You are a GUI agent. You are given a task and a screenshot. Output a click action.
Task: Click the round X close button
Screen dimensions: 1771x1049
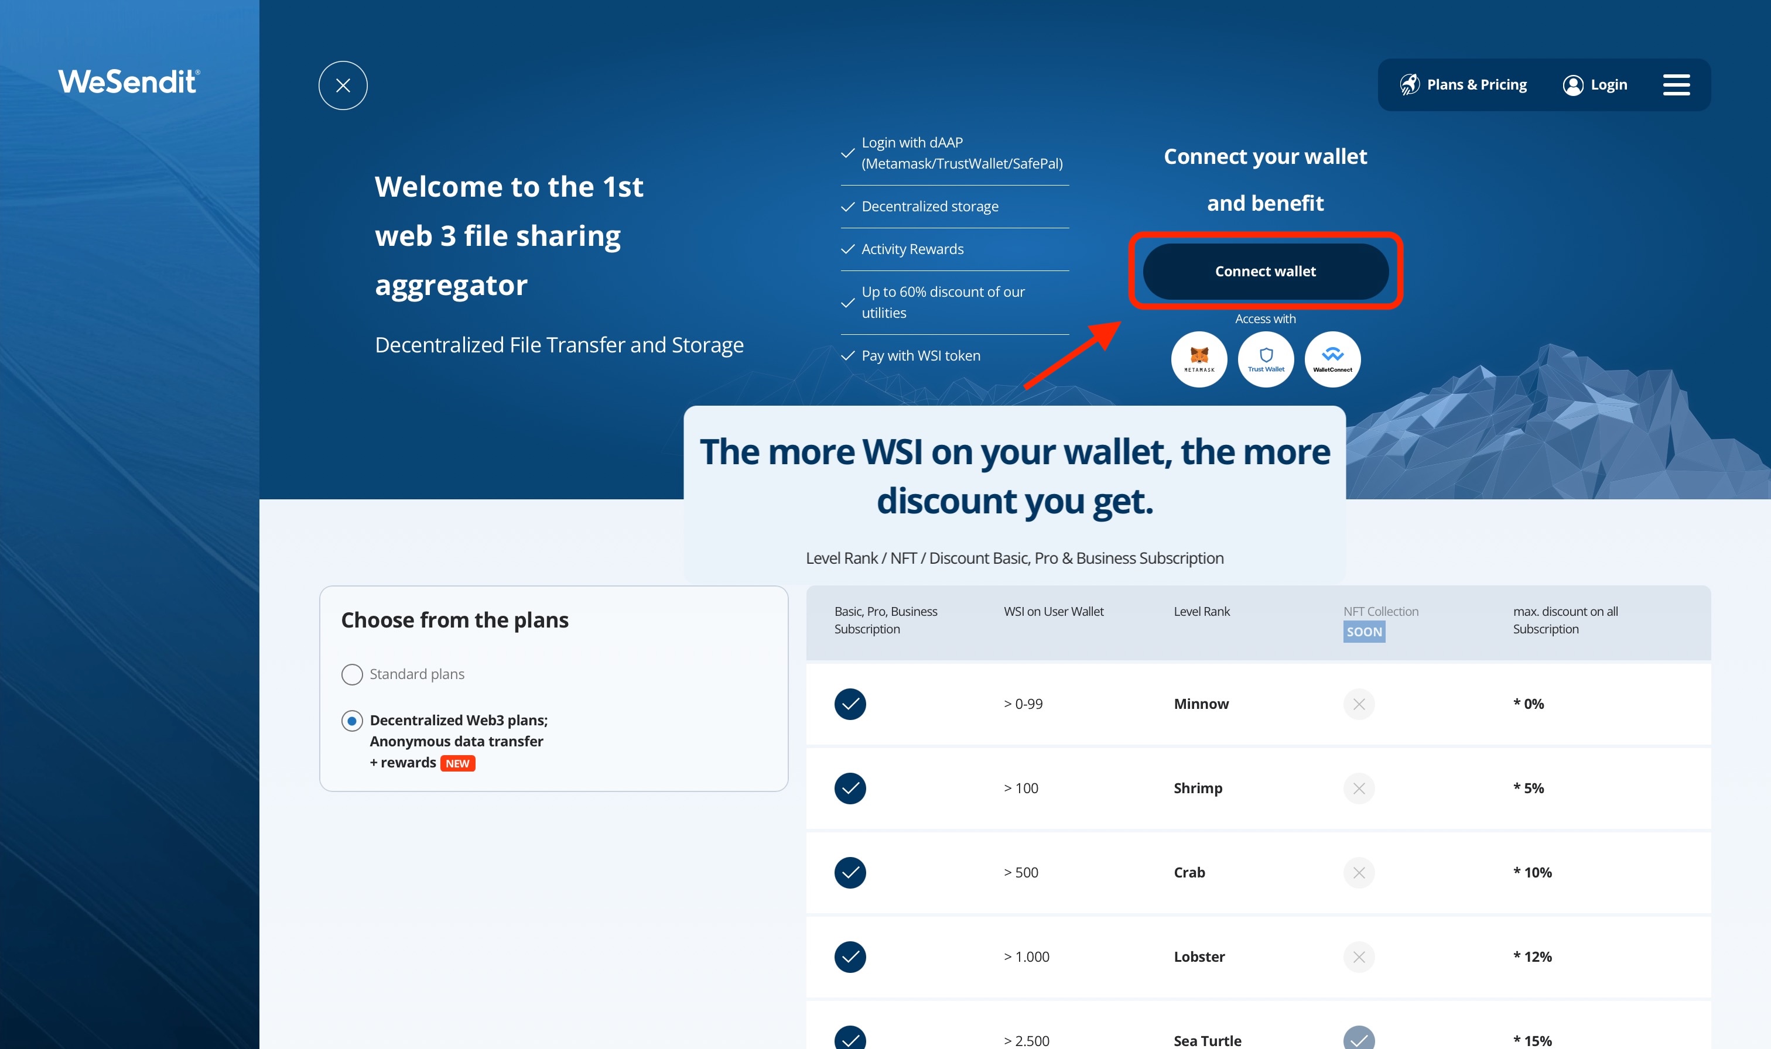pos(343,85)
